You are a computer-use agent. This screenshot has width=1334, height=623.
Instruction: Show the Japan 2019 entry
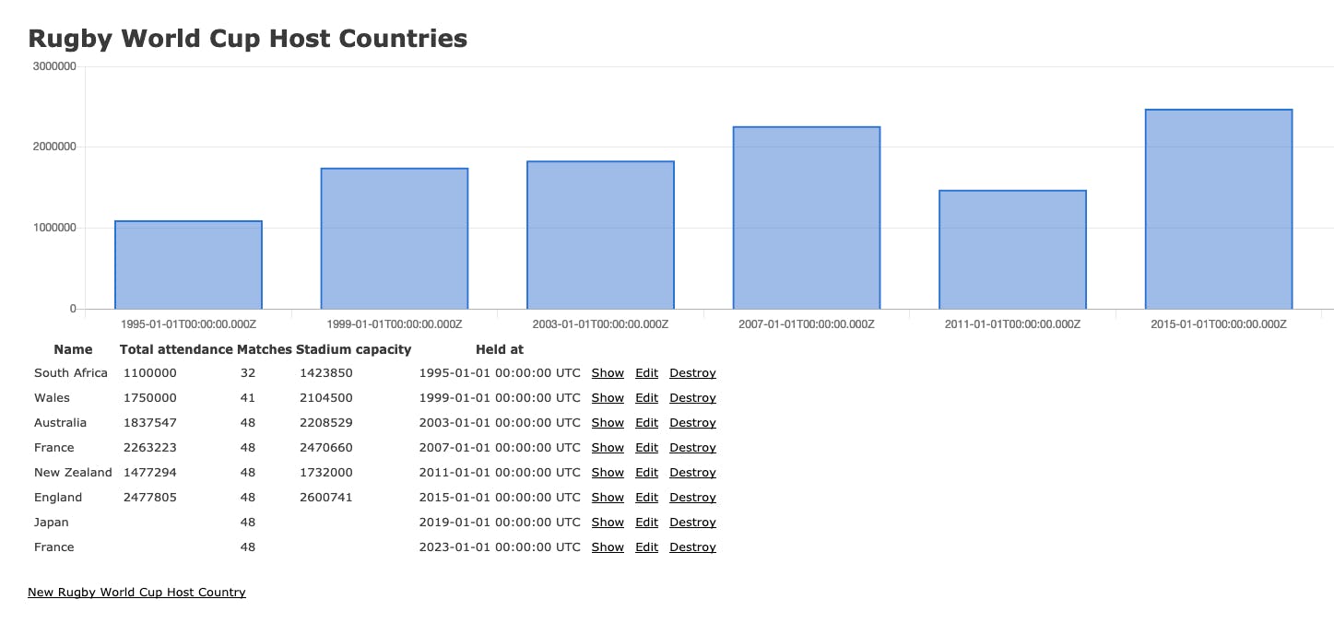[607, 522]
